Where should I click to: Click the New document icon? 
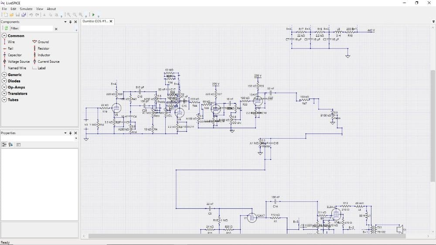tap(6, 15)
